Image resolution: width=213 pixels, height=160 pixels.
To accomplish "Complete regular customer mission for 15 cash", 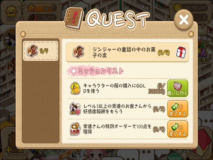I will [178, 109].
